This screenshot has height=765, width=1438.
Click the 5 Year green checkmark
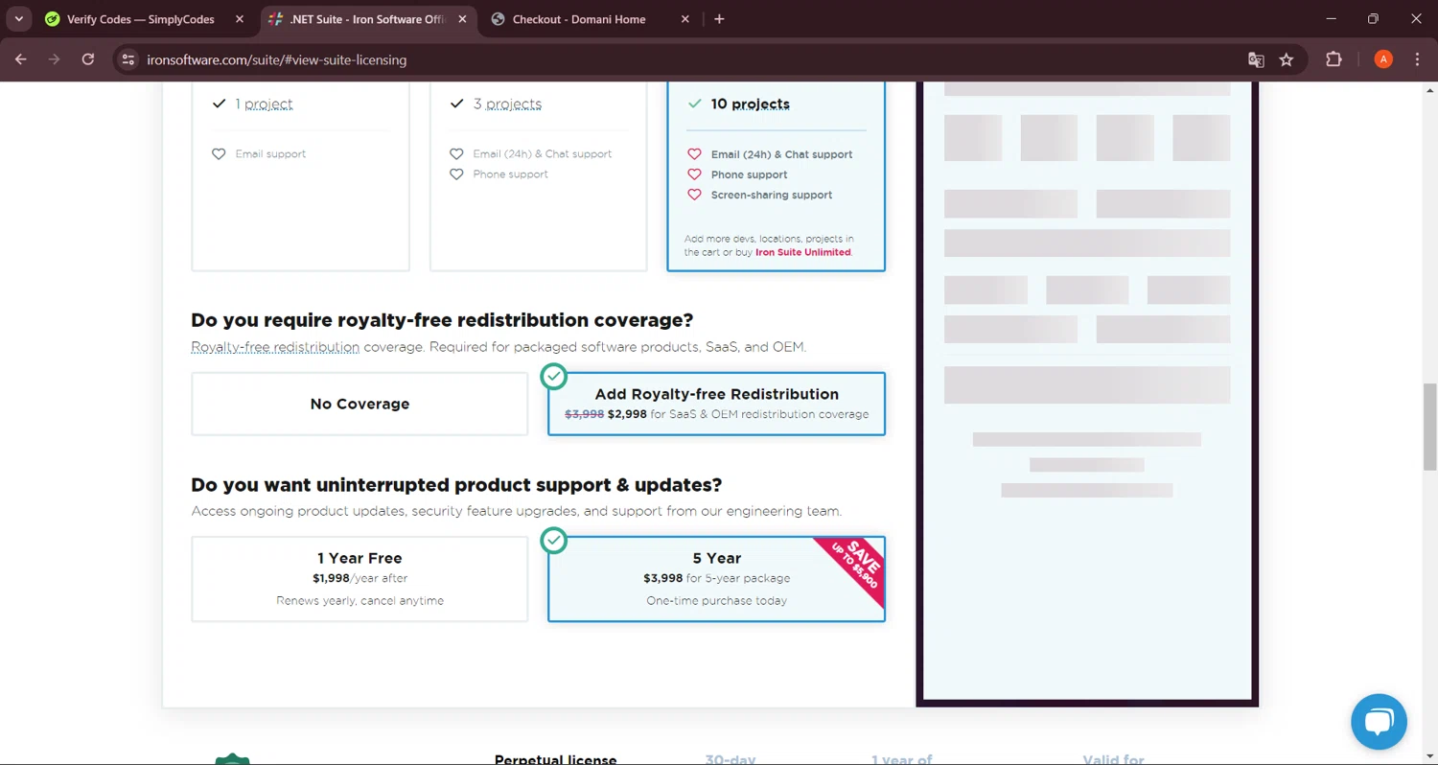point(554,541)
